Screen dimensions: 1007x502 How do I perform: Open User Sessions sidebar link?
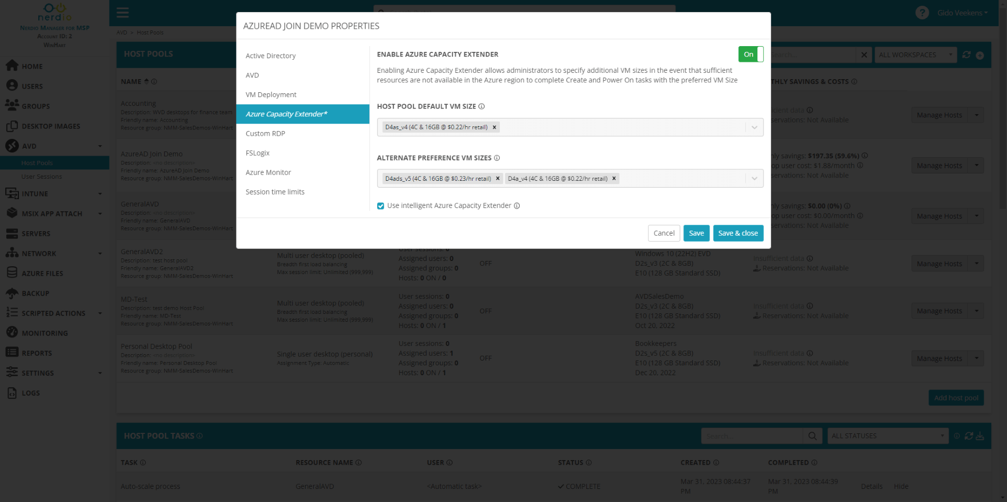click(x=41, y=177)
